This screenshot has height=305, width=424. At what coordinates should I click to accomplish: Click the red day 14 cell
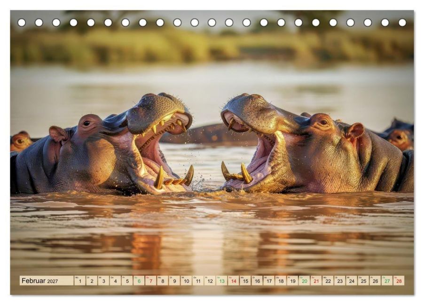[x=233, y=281]
